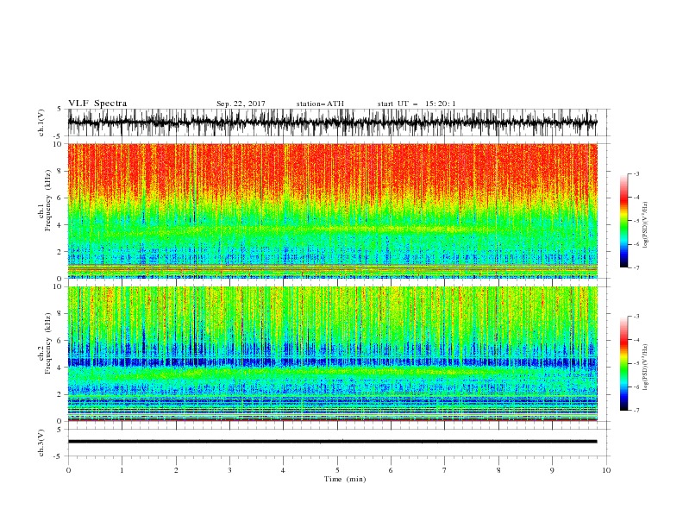Click time axis tick label "3"
Viewport: 683px width, 528px height.
coord(229,470)
